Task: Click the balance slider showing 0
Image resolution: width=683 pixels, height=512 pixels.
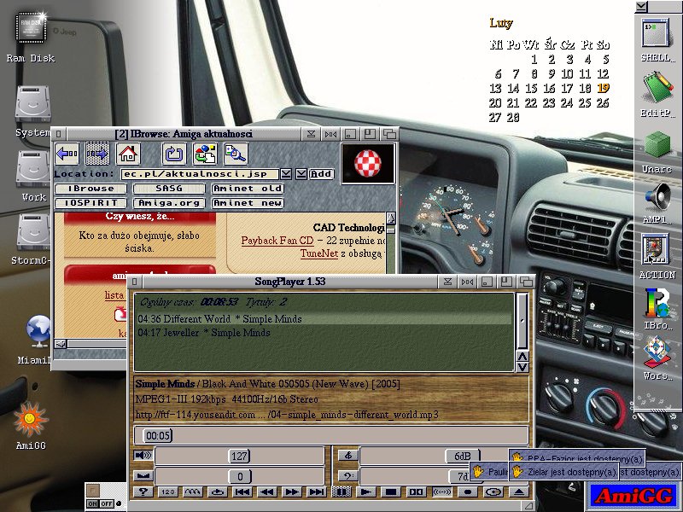Action: pyautogui.click(x=239, y=476)
